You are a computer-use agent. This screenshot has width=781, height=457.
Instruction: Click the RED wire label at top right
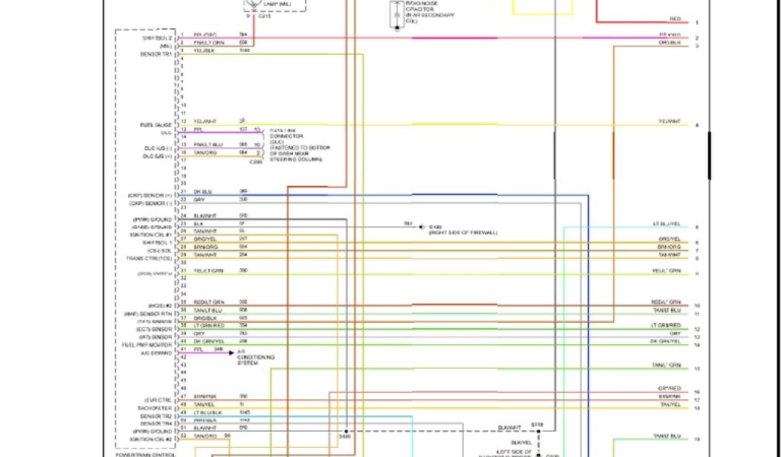point(675,19)
